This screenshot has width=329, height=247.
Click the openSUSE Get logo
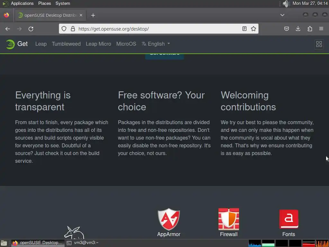tap(17, 44)
